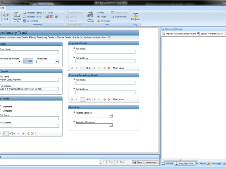Open the Who is to be invoiced dropdown

tap(19, 62)
